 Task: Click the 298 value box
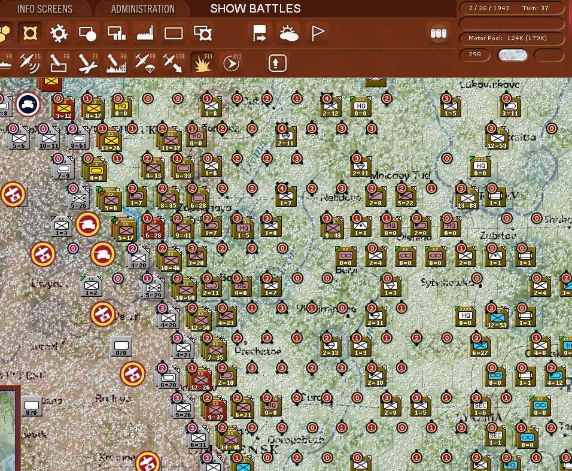pyautogui.click(x=474, y=54)
